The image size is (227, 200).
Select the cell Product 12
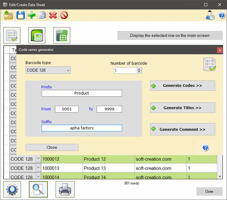pos(109,159)
